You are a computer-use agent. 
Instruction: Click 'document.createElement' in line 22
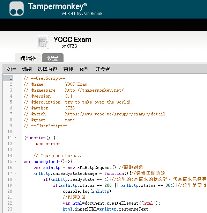coord(111,203)
